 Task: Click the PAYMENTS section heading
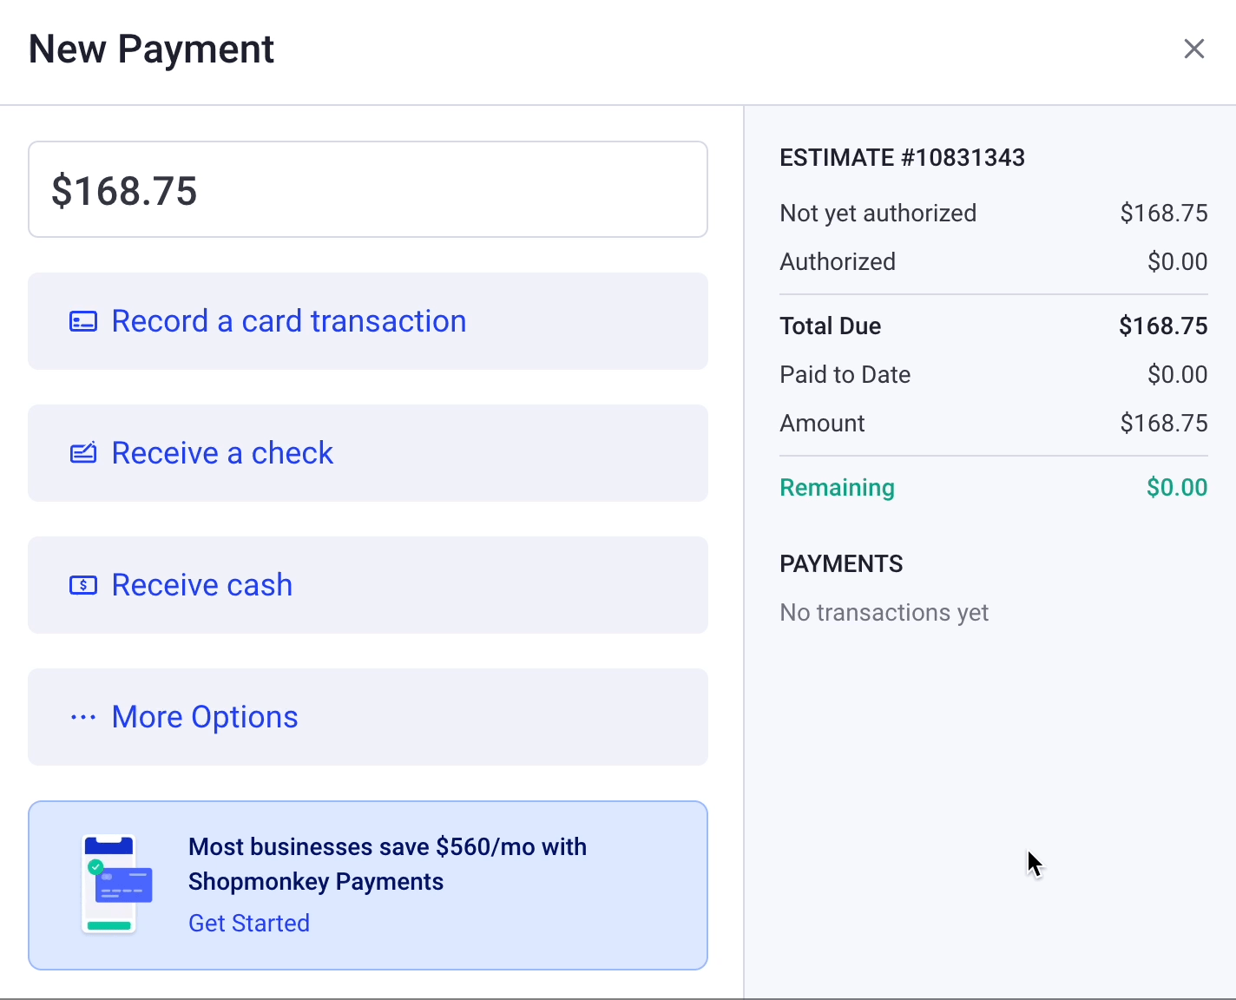(x=841, y=563)
